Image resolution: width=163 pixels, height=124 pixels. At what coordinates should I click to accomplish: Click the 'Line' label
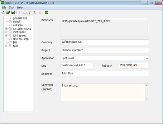pos(44,66)
